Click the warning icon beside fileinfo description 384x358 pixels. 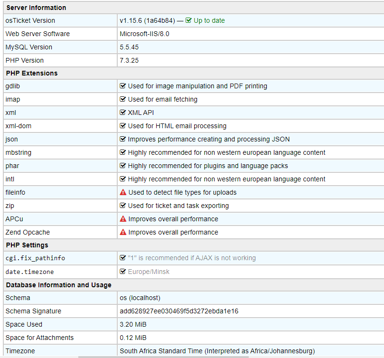(x=123, y=192)
